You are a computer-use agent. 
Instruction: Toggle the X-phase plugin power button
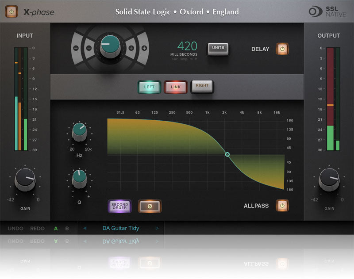coord(12,11)
